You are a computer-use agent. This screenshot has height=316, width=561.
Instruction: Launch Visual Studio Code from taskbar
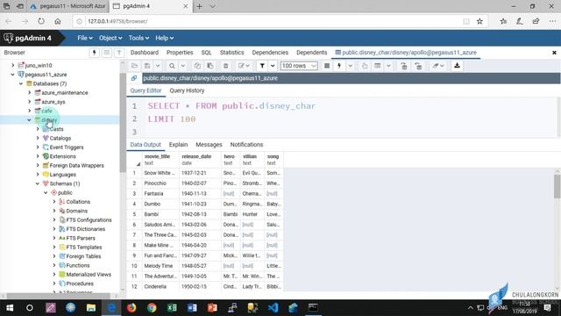[x=273, y=308]
